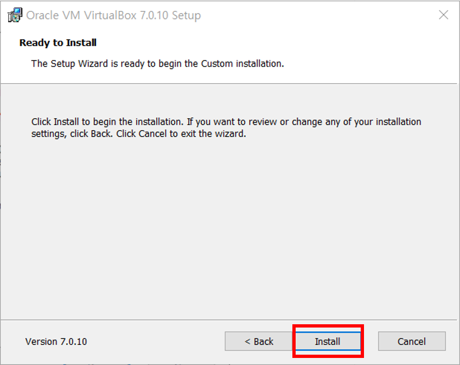460x365 pixels.
Task: Click the window title Oracle VM VirtualBox Setup
Action: click(x=113, y=15)
